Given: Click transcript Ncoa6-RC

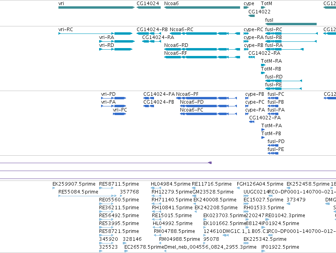Looking at the screenshot, I should click(x=205, y=33).
